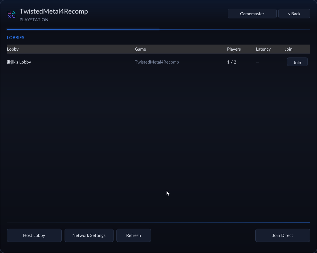Open the Gamemaster panel
Screen dimensions: 317x253
pos(252,14)
